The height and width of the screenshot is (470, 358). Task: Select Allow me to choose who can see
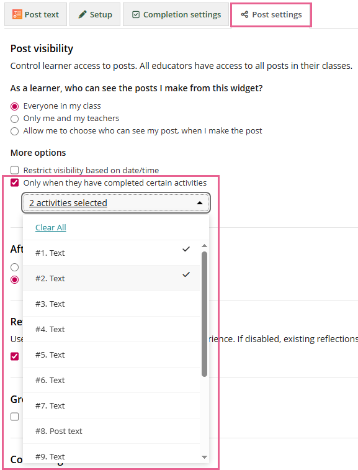click(x=14, y=131)
